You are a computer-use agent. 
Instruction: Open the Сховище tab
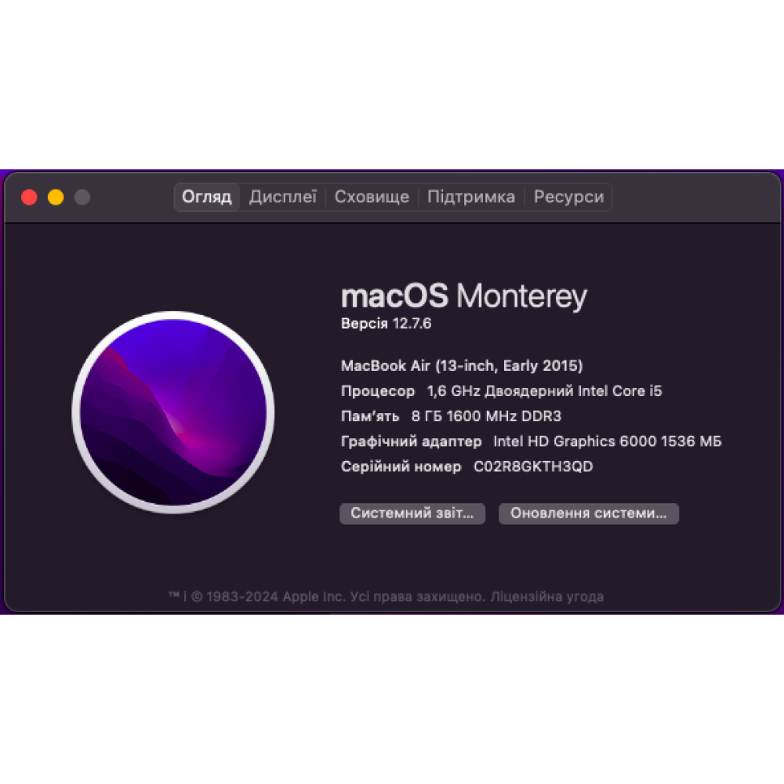coord(372,197)
